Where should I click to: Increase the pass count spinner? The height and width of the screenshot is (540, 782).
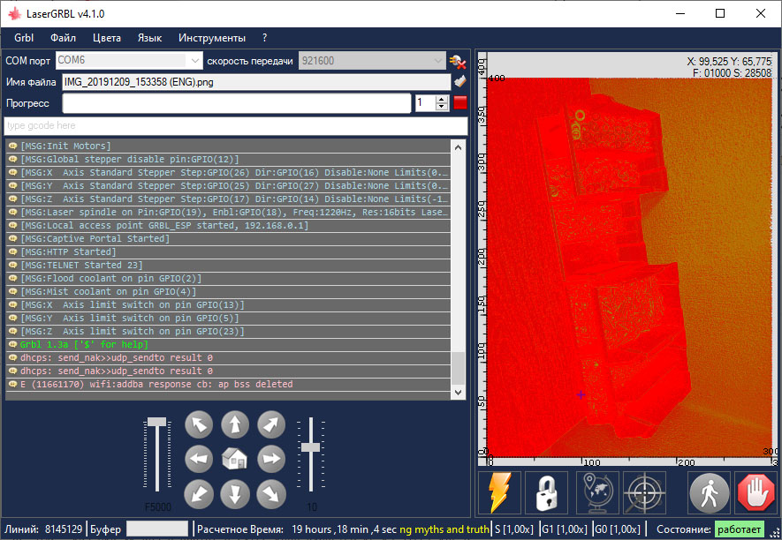(x=444, y=99)
